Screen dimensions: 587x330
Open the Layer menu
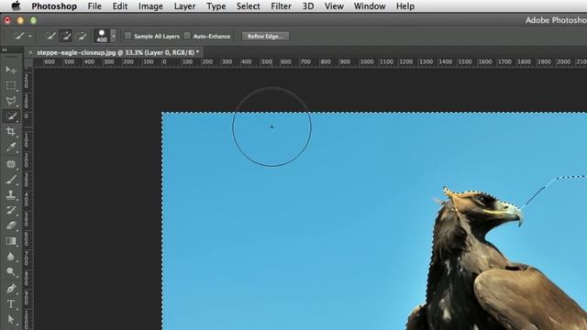[x=184, y=6]
